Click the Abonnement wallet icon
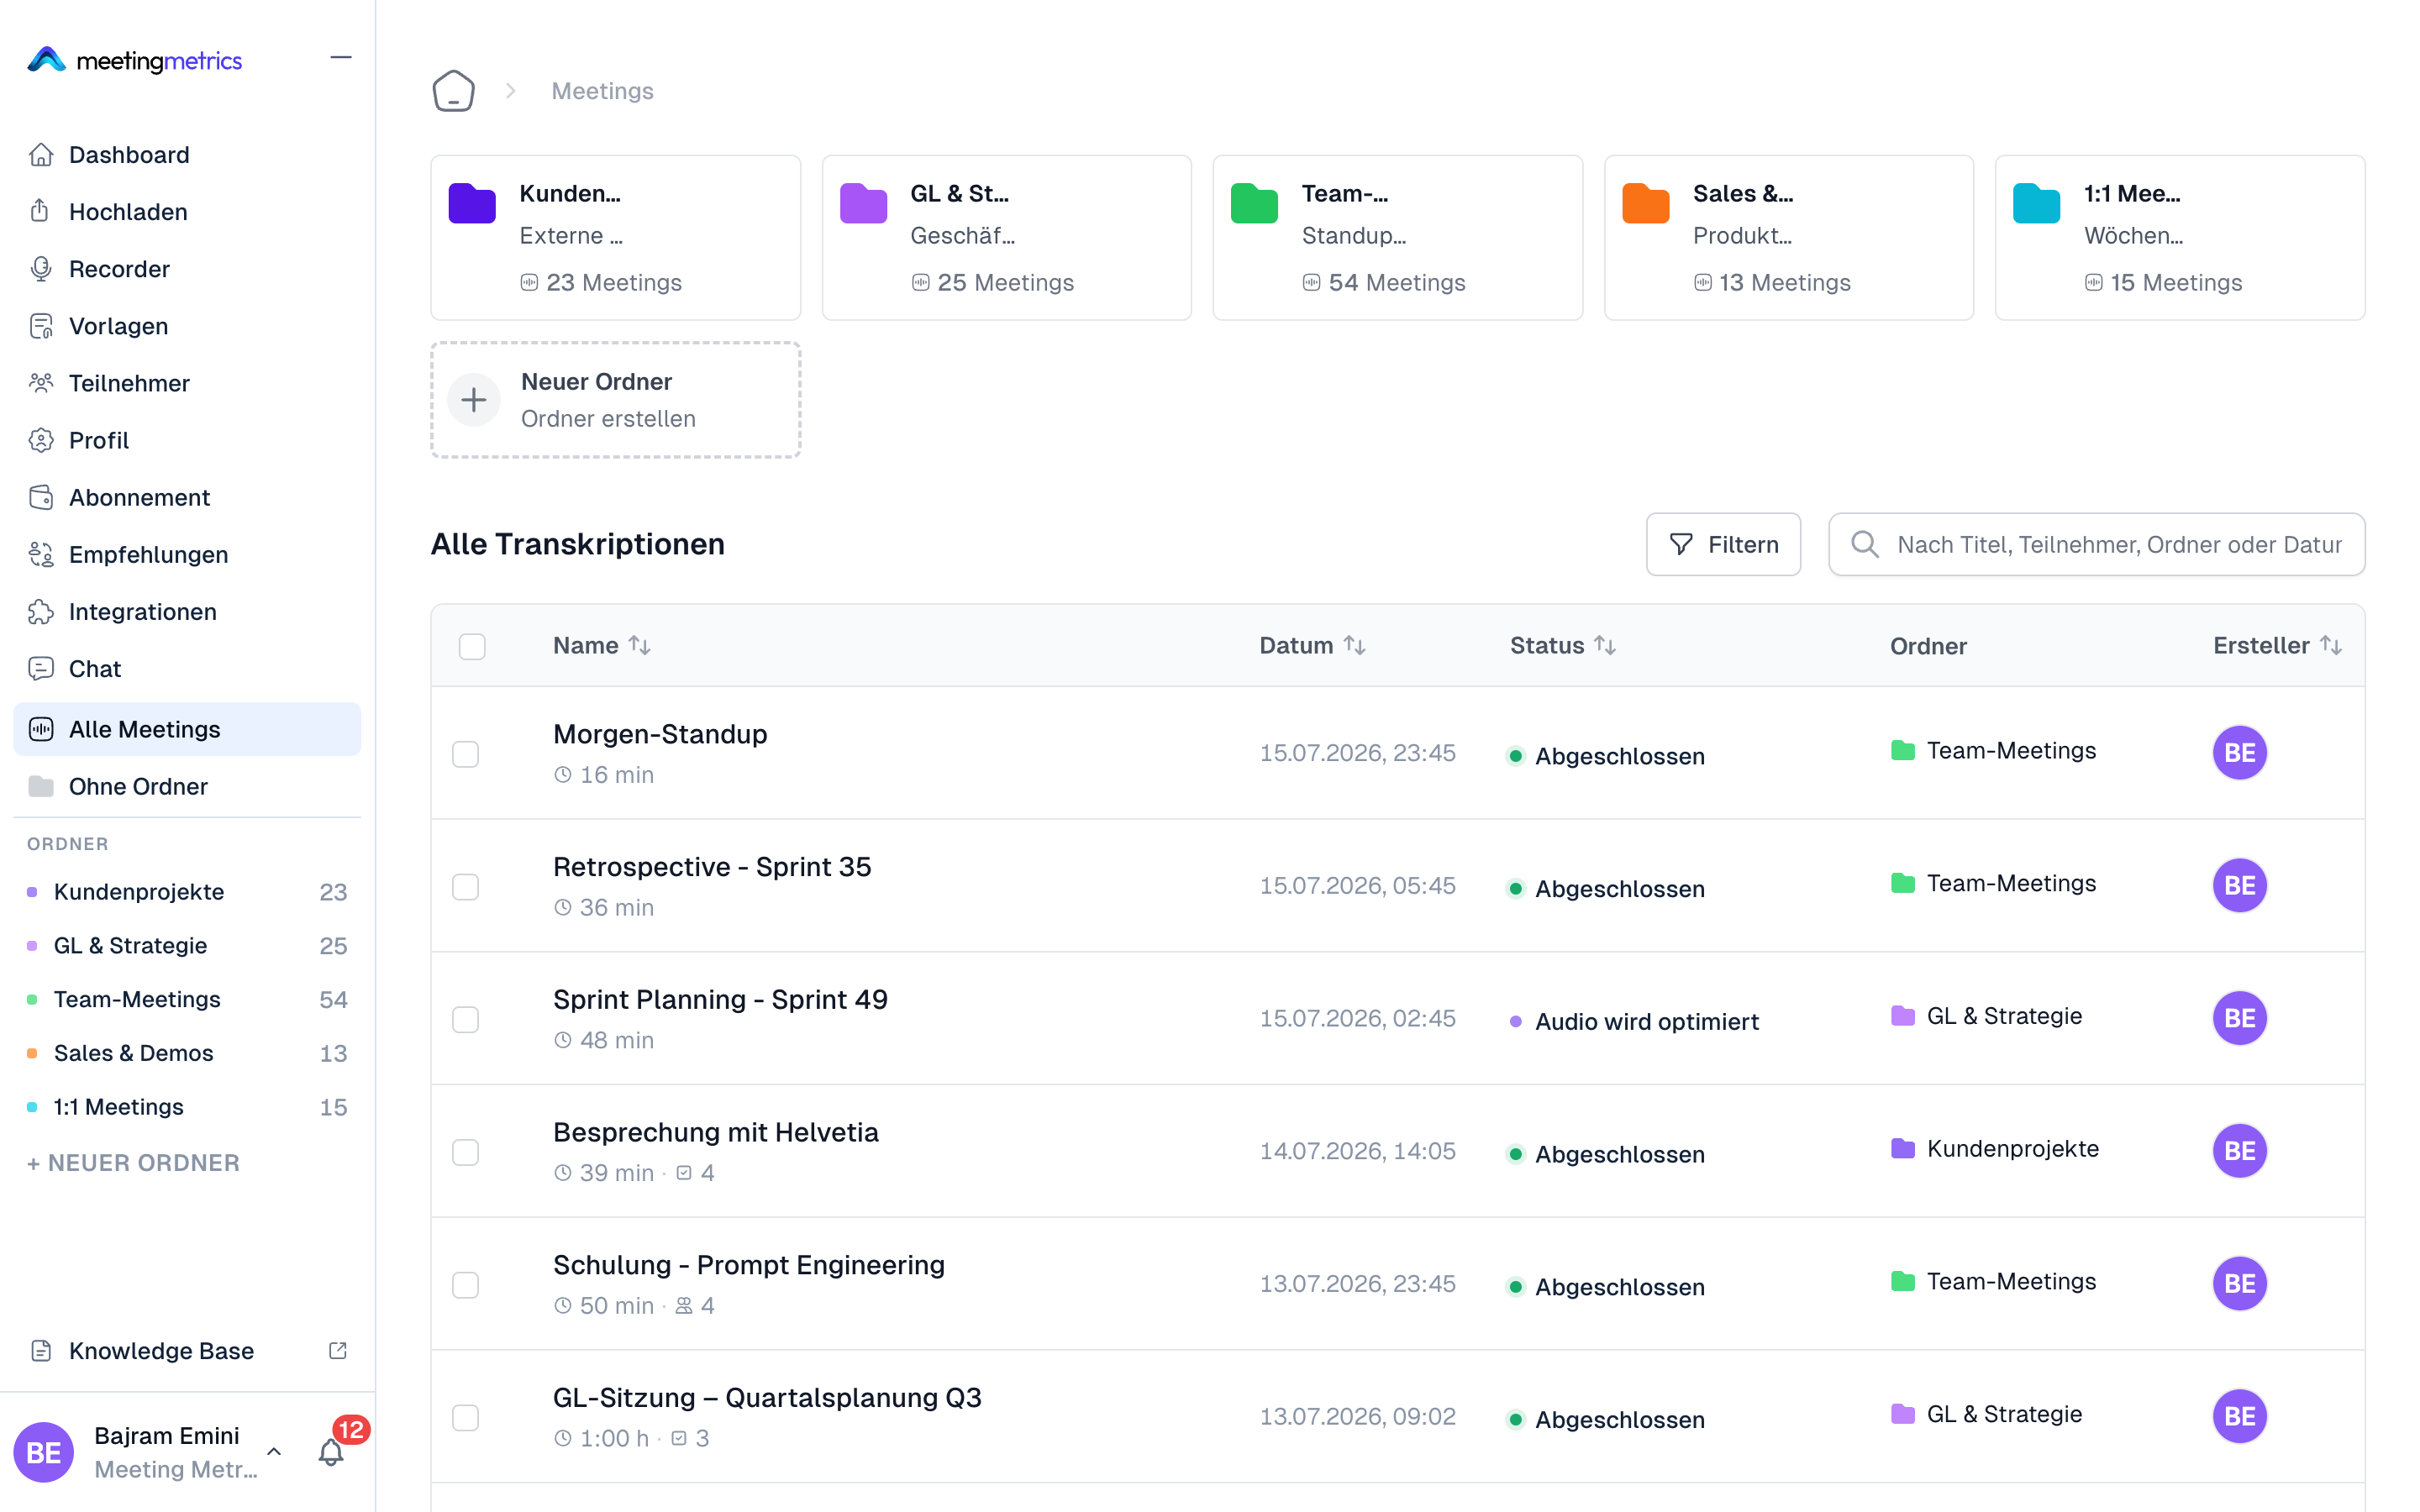Image resolution: width=2420 pixels, height=1512 pixels. [x=41, y=497]
